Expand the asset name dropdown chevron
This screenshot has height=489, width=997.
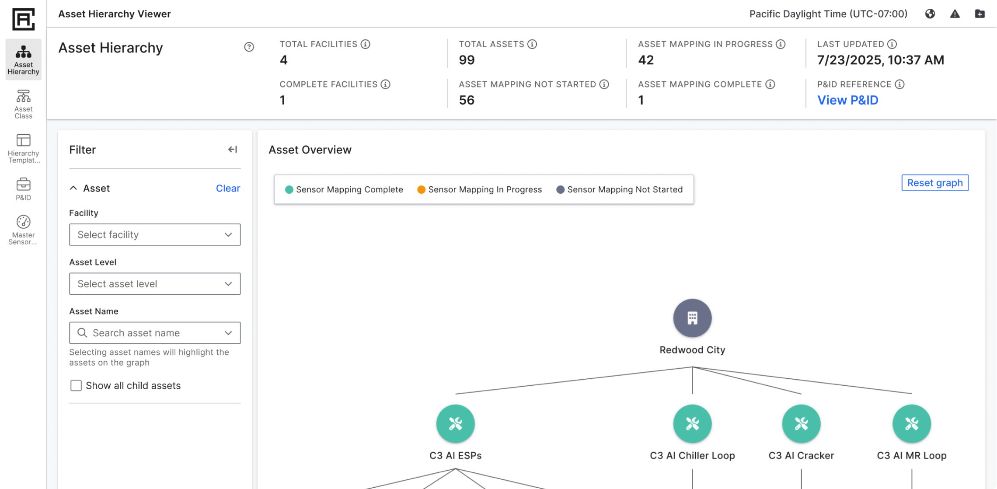(228, 333)
